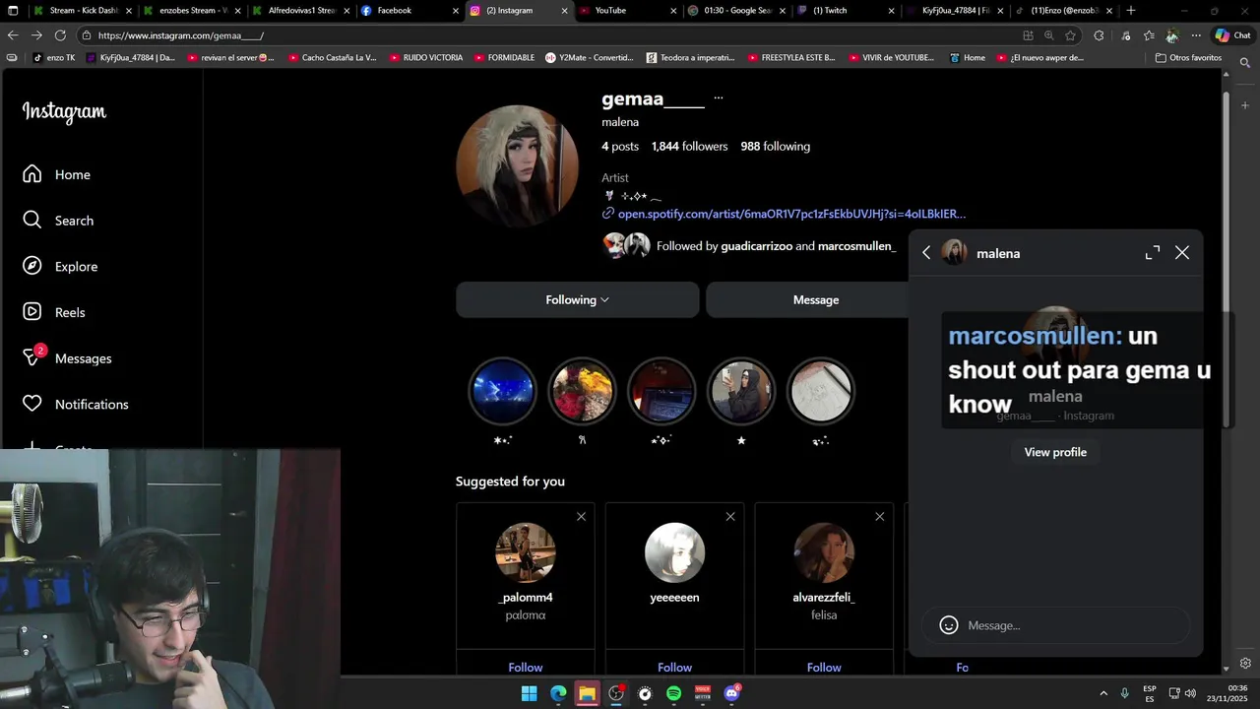
Task: Switch to the 01:30 - Google Search tab
Action: (x=736, y=11)
